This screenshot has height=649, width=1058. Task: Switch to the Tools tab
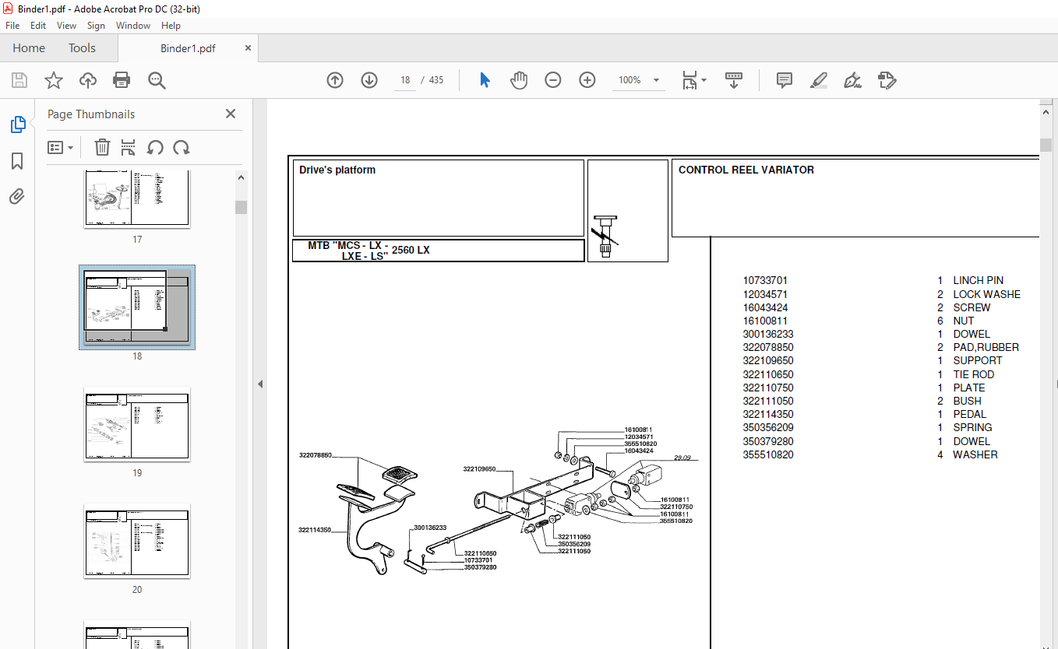pos(82,48)
